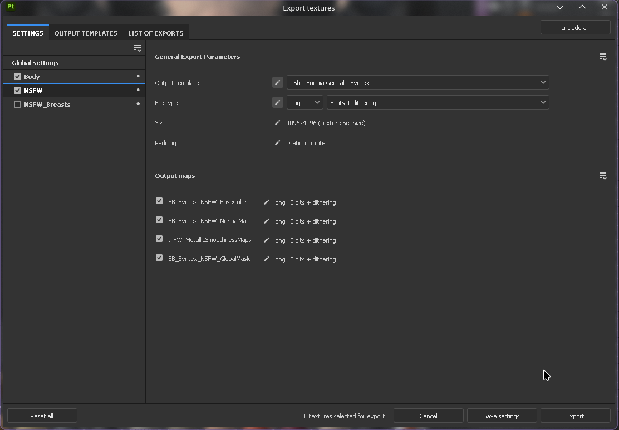Open General Export Parameters options menu icon
The width and height of the screenshot is (619, 430).
click(x=602, y=57)
